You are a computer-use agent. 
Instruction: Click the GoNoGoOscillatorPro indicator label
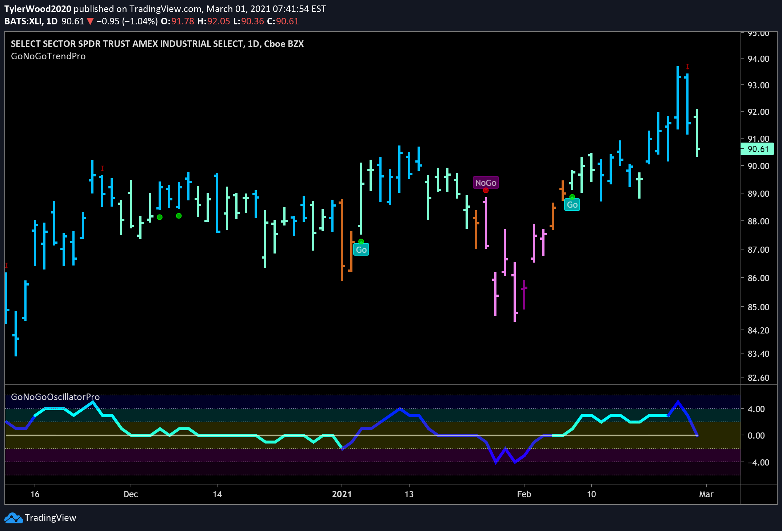click(55, 397)
